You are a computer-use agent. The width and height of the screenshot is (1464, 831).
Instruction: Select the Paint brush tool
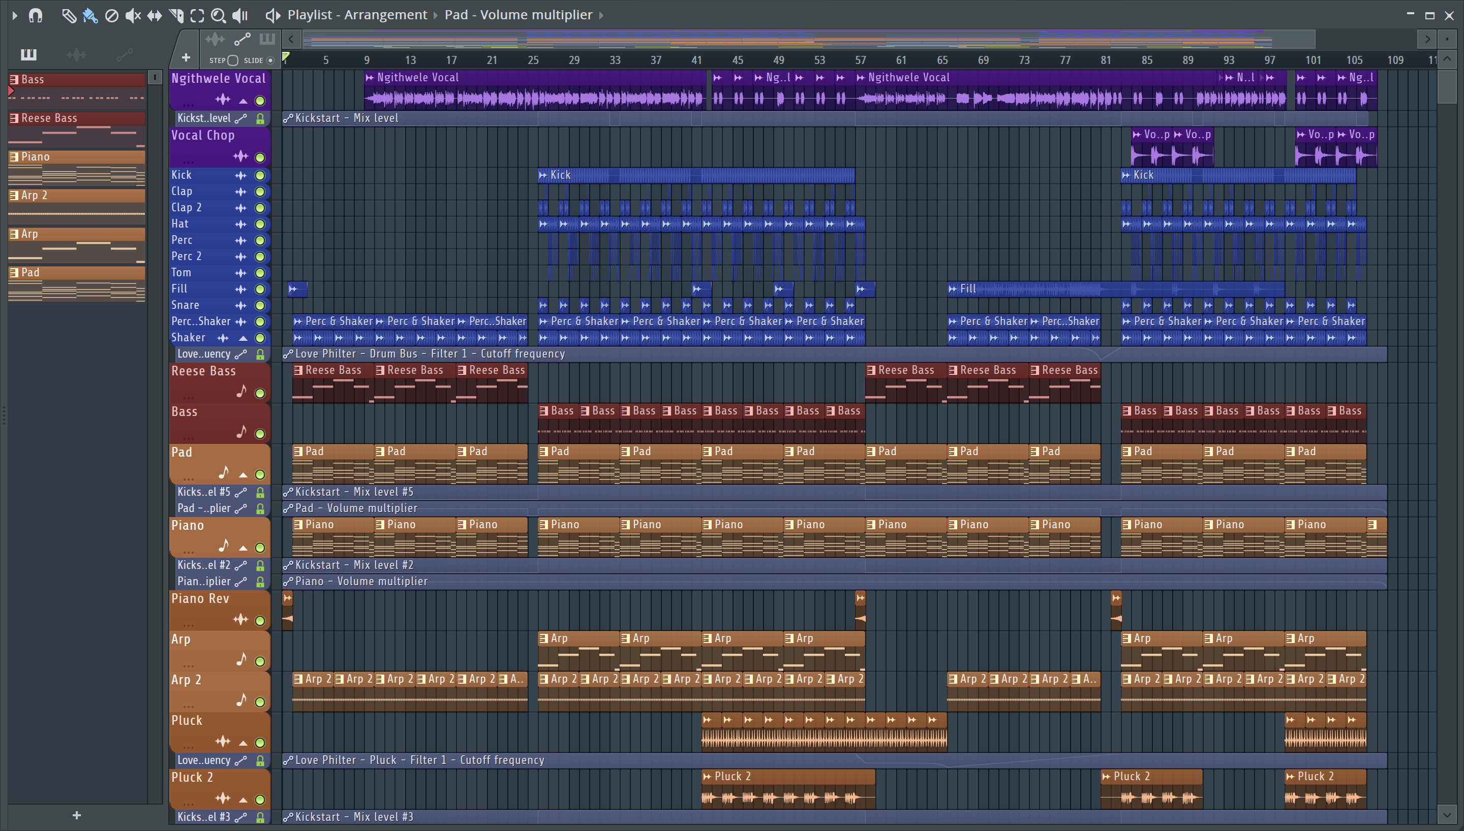coord(90,15)
